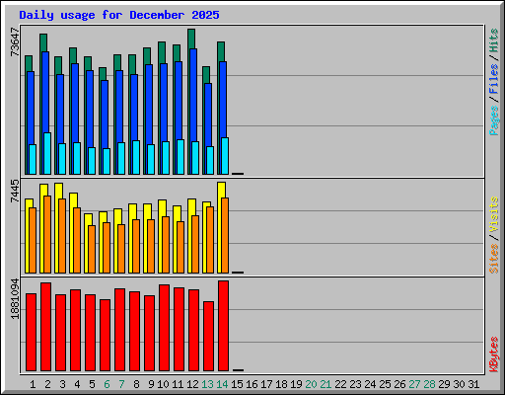Click the blue 'Files' legend label
Screen dimensions: 505x395
494,79
